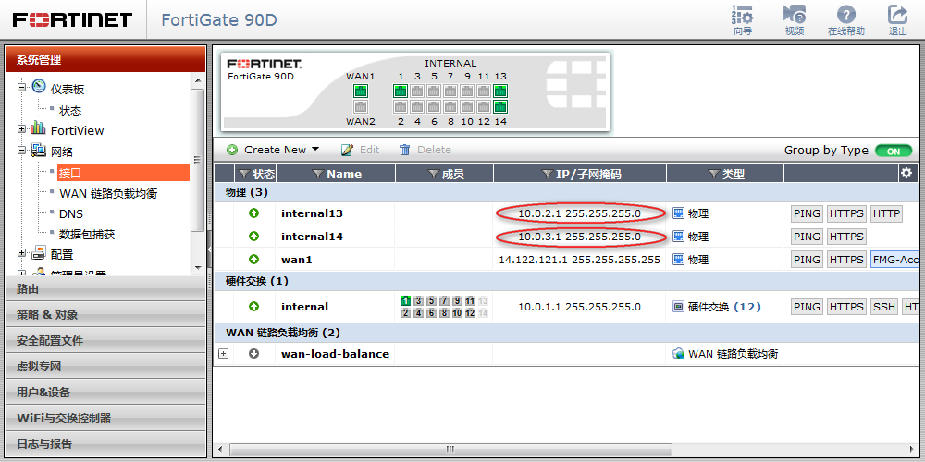Expand the wan-load-balance row

[x=223, y=354]
